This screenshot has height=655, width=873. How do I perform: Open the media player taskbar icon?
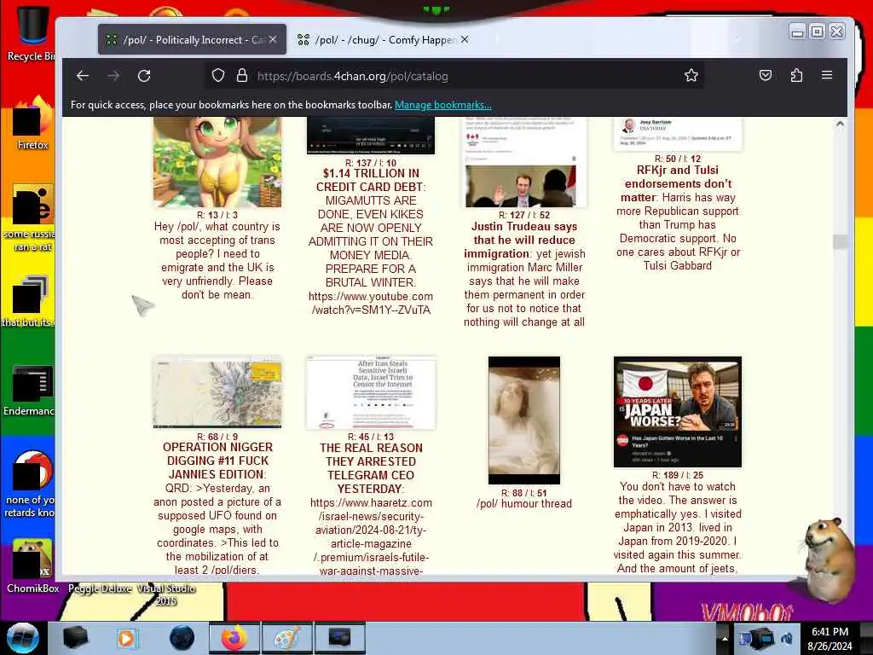(127, 638)
